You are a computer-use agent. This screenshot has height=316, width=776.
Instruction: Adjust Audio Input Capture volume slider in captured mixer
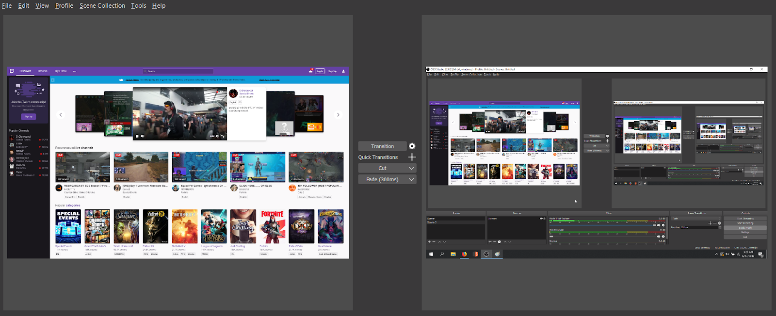click(603, 225)
